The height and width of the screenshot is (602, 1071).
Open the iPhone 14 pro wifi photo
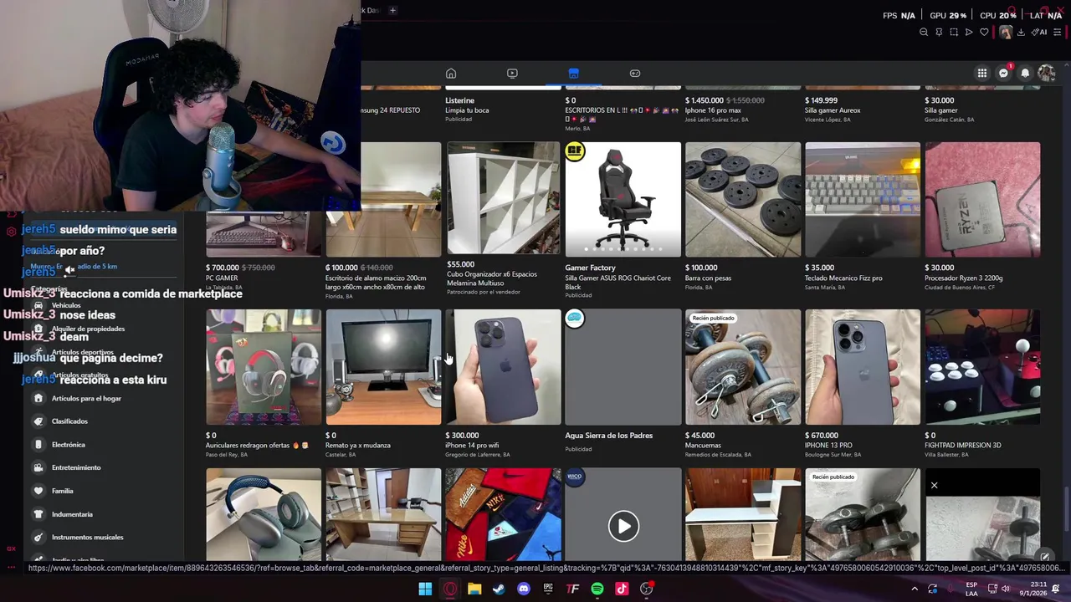click(503, 367)
